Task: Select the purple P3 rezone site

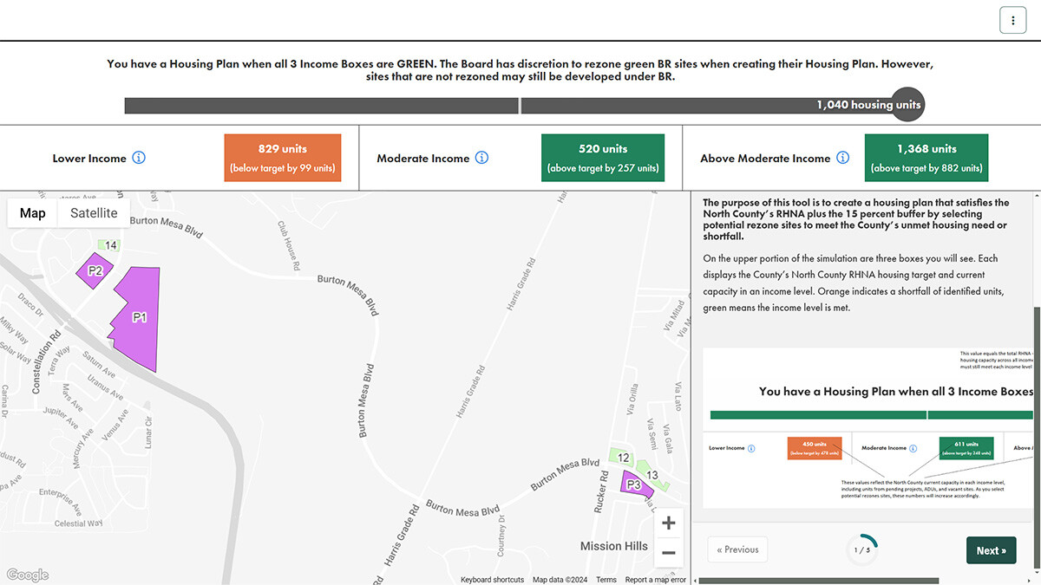Action: coord(634,484)
